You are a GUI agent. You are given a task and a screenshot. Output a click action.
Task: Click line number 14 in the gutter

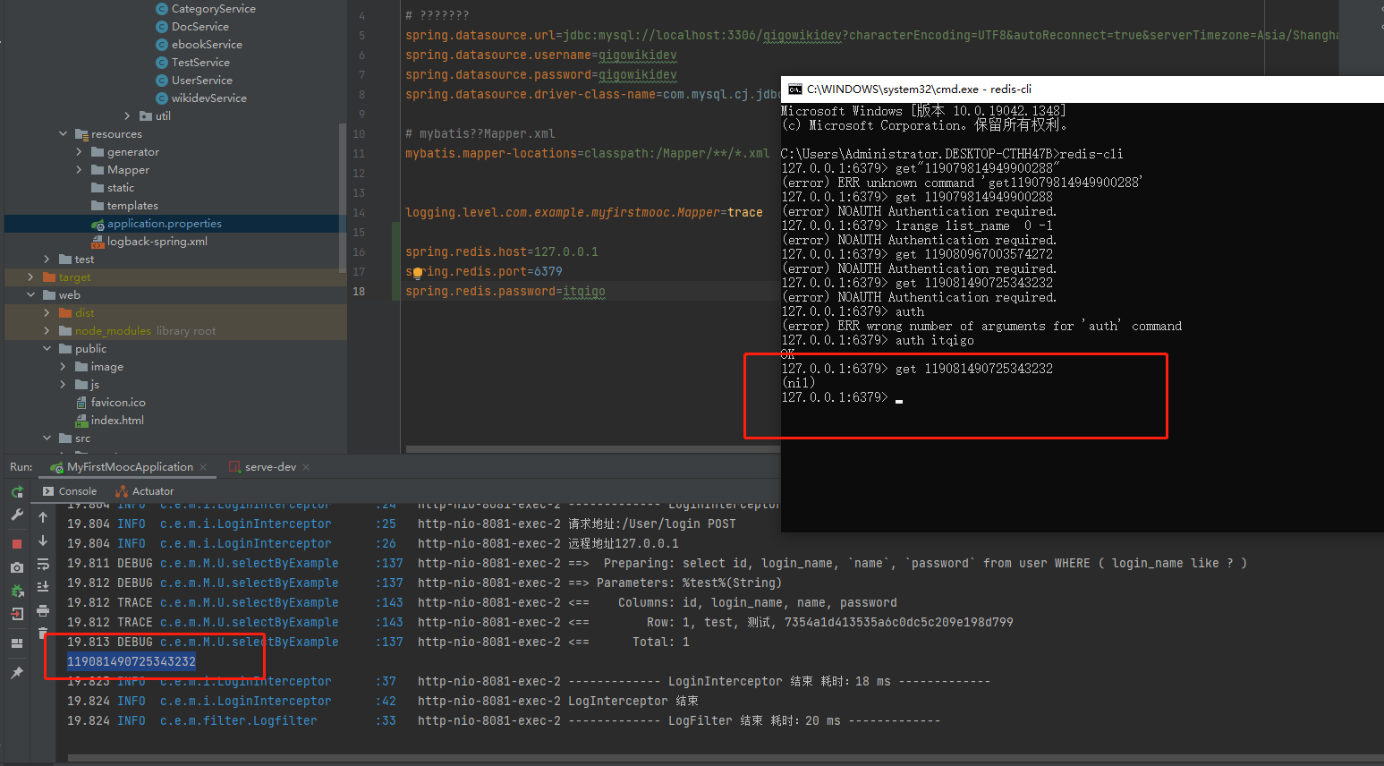[359, 213]
